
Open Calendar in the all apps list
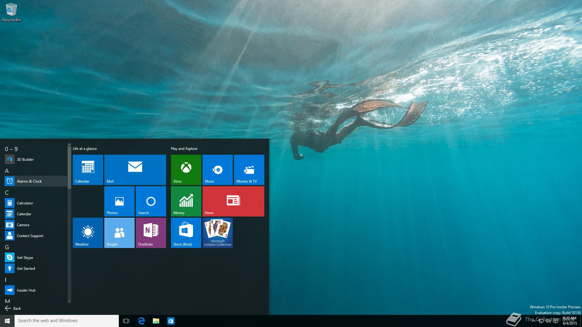tap(36, 214)
